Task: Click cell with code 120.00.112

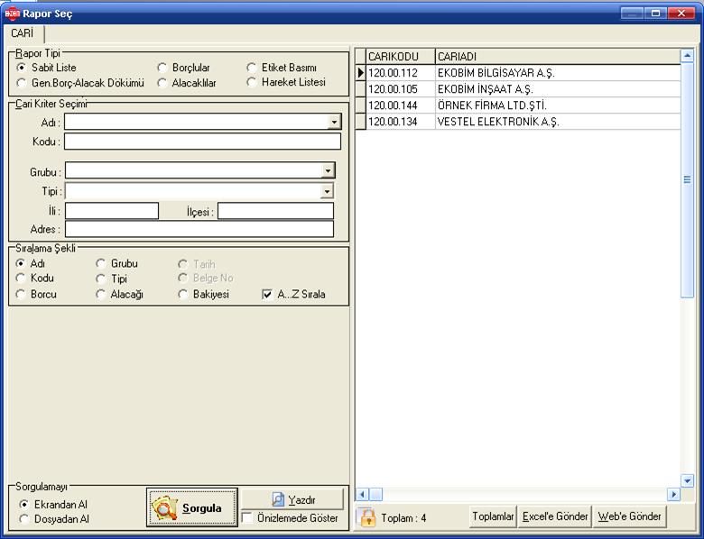Action: (401, 73)
